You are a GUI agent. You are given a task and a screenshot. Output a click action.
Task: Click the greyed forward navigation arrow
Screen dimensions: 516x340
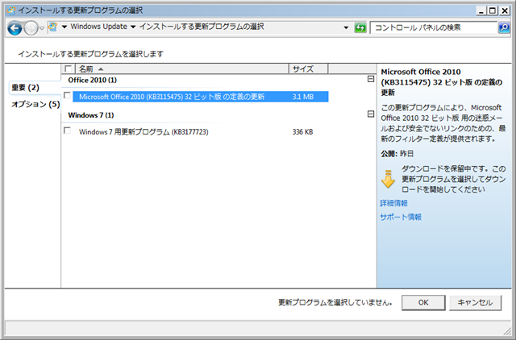click(31, 28)
